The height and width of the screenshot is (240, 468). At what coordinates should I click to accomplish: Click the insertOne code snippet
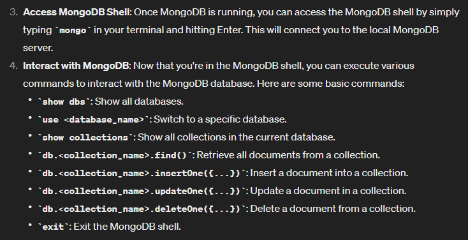point(141,174)
